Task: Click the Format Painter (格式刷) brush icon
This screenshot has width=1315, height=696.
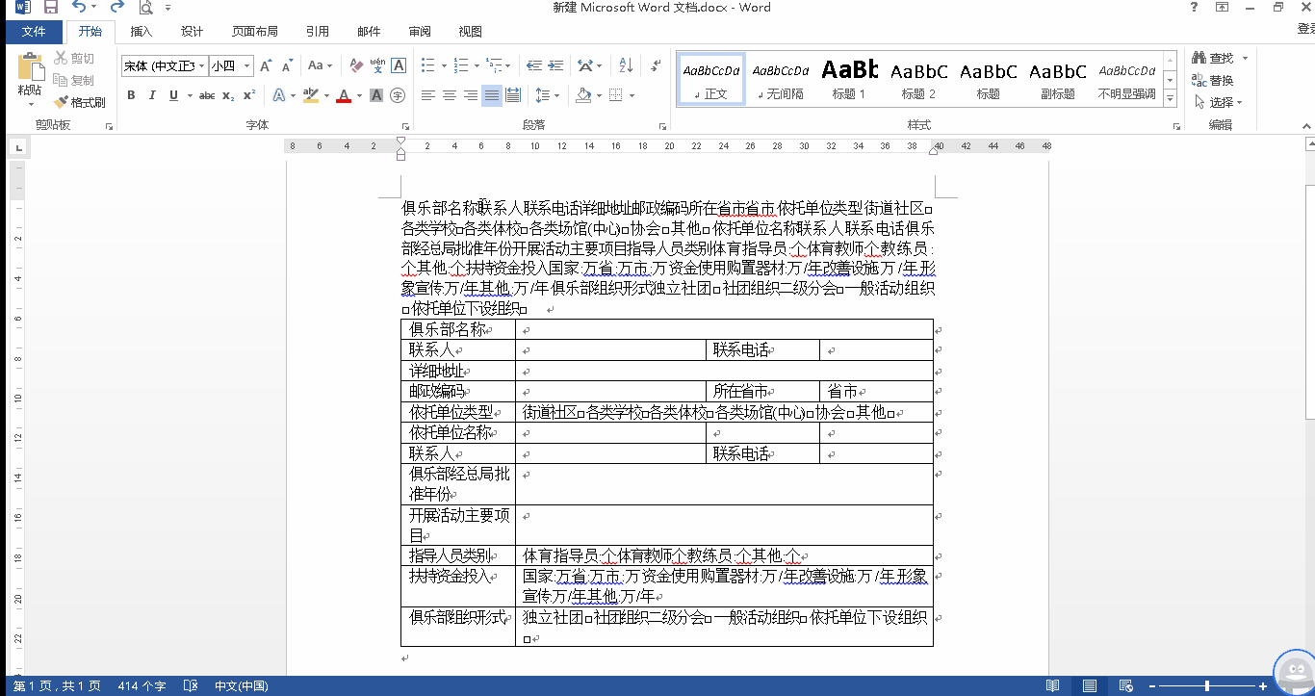Action: [62, 102]
